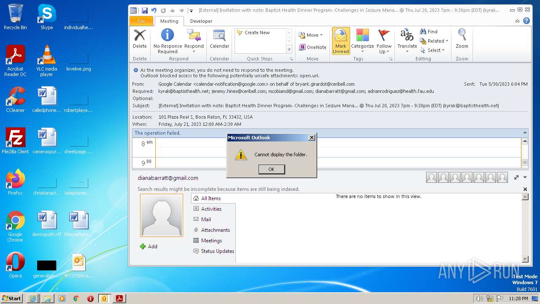540x304 pixels.
Task: Send item to OneNote
Action: pos(313,47)
